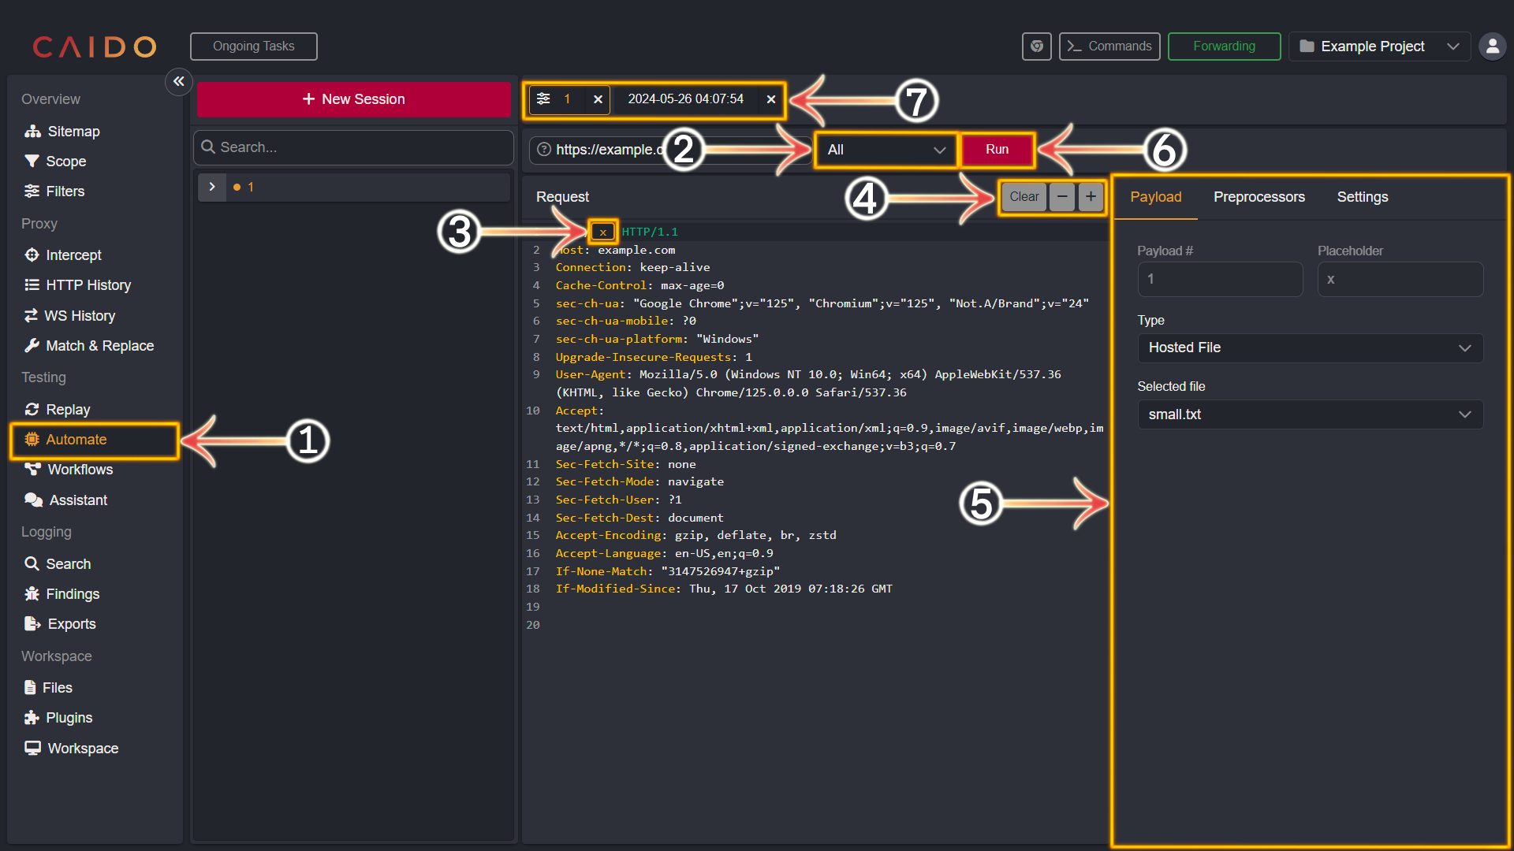Expand session 1 in the session list
1514x851 pixels.
pyautogui.click(x=212, y=188)
